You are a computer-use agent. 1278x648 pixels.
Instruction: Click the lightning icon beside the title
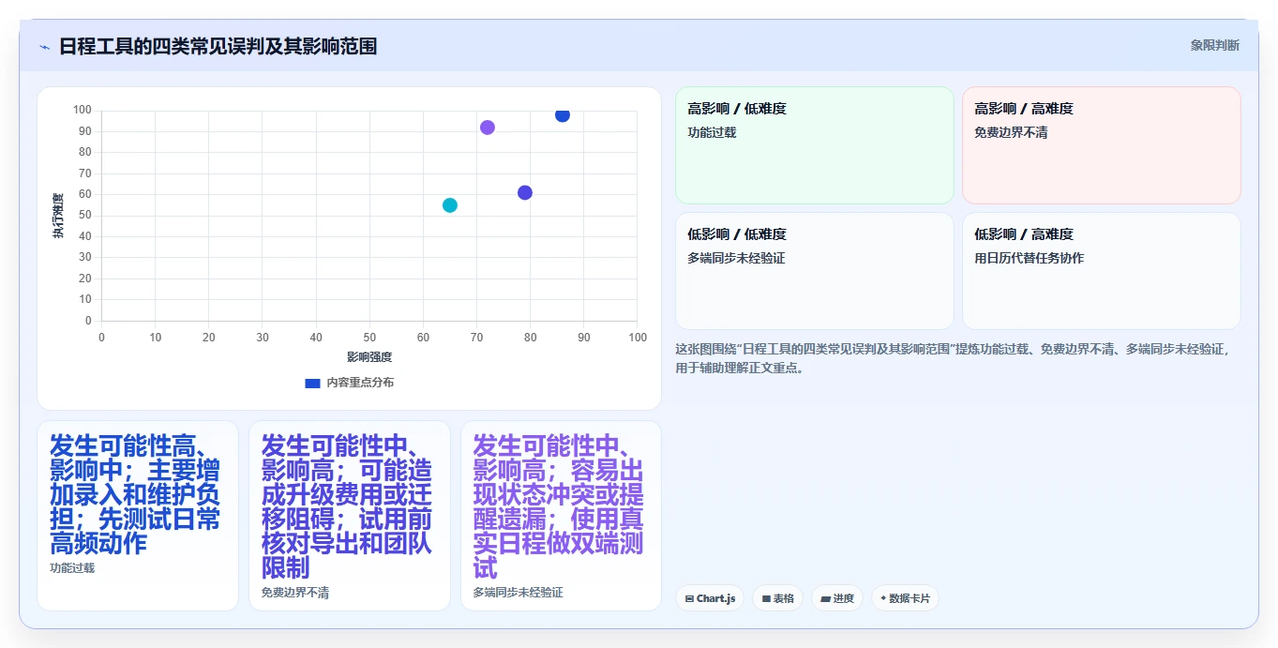tap(44, 46)
